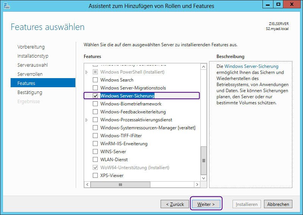
Task: Enable the XPS-Viewer checkbox
Action: click(x=95, y=175)
